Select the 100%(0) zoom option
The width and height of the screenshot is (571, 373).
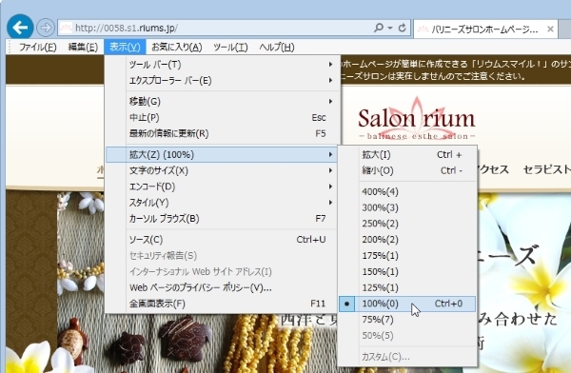pyautogui.click(x=407, y=304)
